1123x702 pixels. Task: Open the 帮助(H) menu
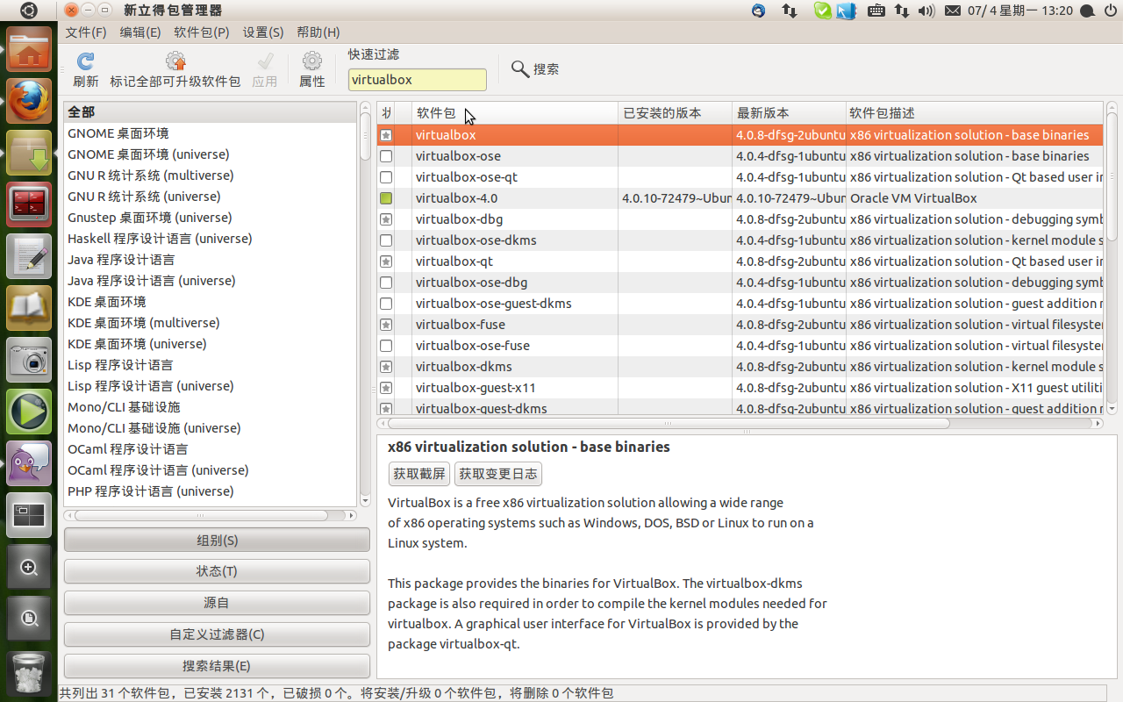point(318,32)
